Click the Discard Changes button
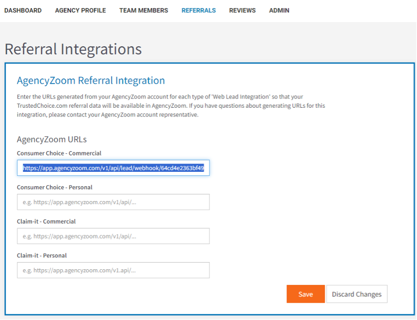The width and height of the screenshot is (417, 320). click(356, 294)
